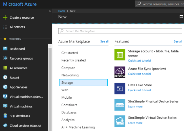Click the Virtual machines (classic) monitor icon
Screen dimensions: 184x131
pyautogui.click(x=5, y=96)
